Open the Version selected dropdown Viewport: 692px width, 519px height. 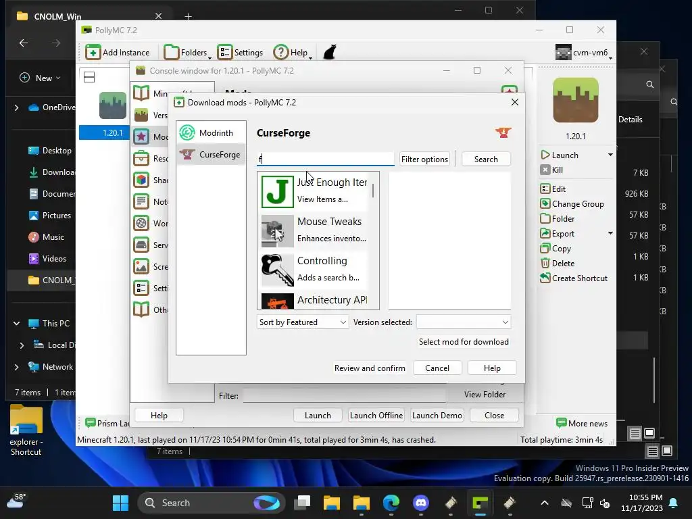464,322
